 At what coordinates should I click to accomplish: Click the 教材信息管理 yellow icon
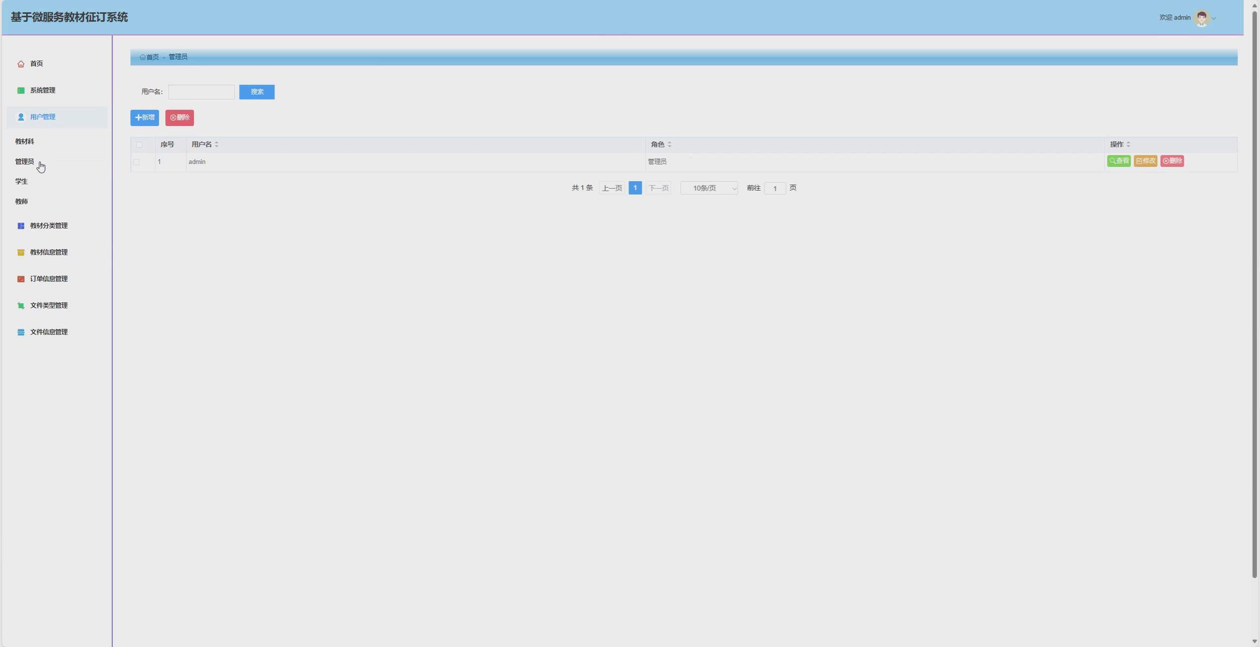point(21,252)
